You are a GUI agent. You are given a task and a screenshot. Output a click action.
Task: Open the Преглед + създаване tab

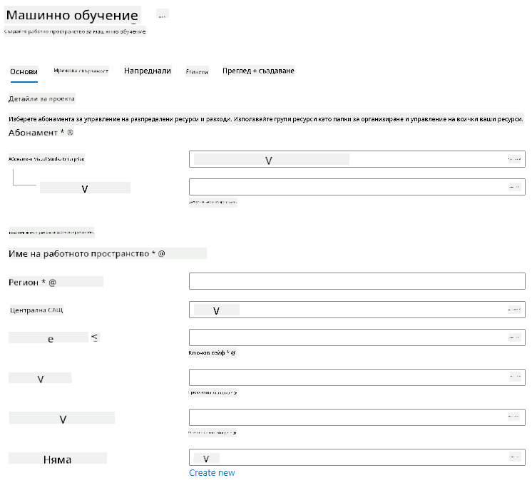coord(258,71)
